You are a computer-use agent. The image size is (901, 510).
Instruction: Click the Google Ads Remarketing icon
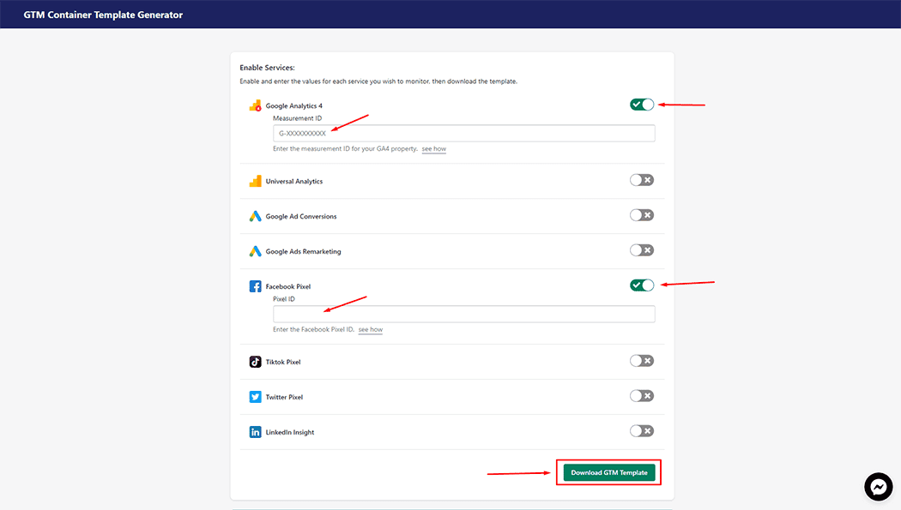pyautogui.click(x=257, y=251)
